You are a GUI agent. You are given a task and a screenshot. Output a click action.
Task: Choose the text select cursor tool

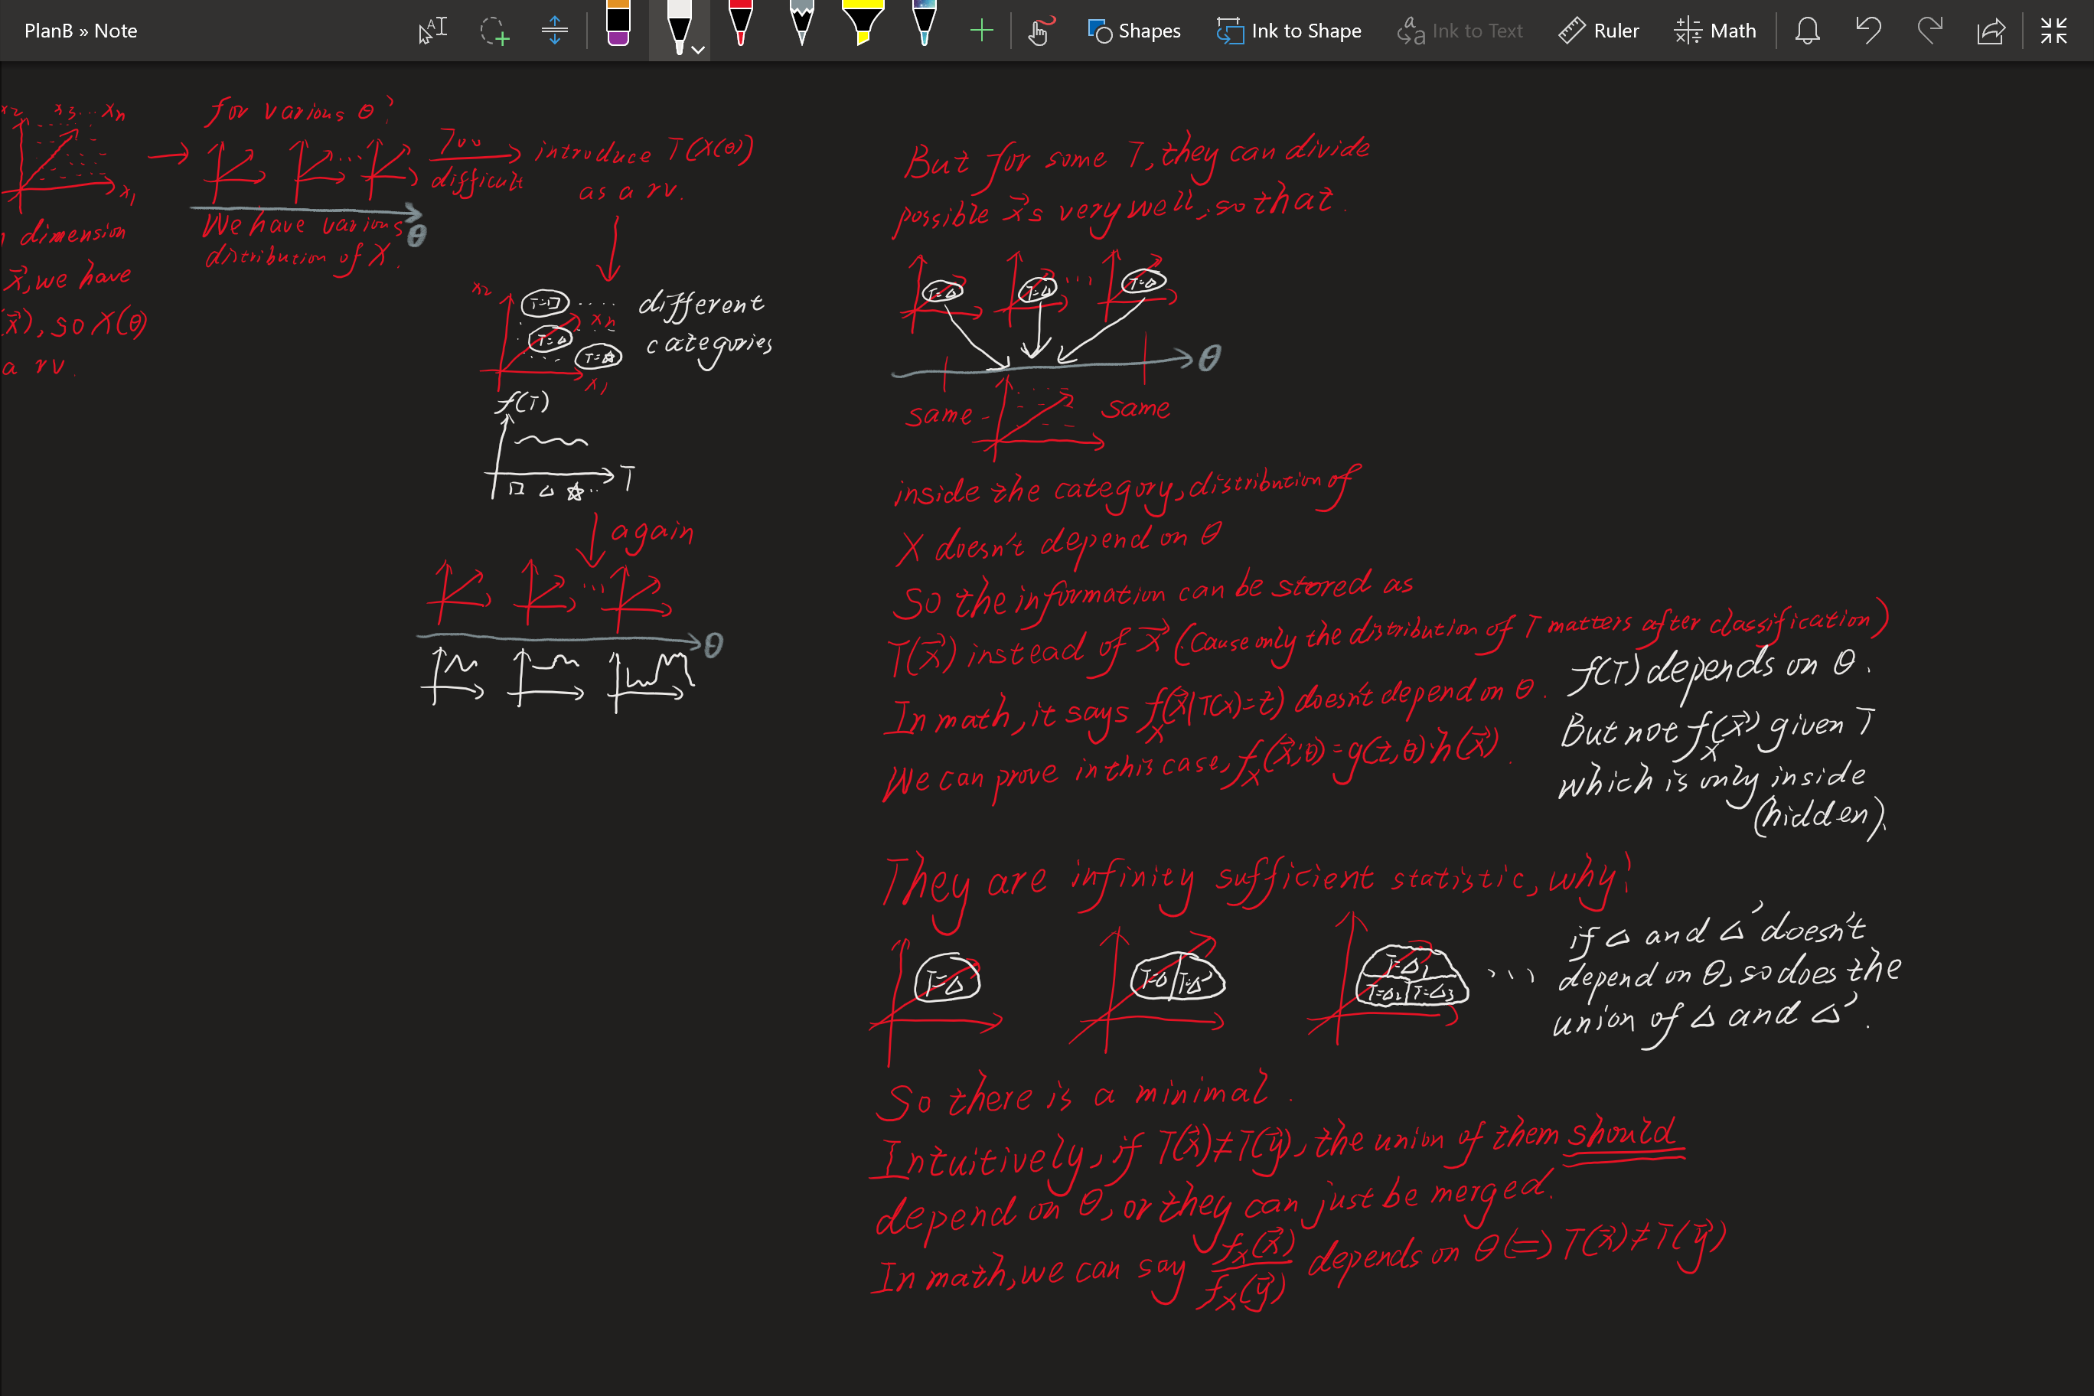[432, 31]
